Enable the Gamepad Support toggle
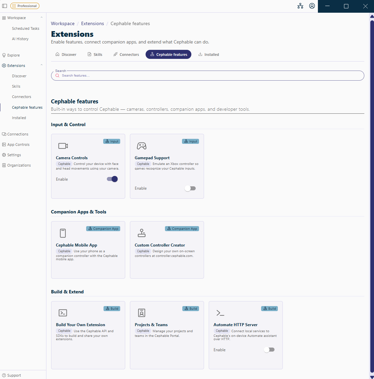The height and width of the screenshot is (379, 374). 190,188
